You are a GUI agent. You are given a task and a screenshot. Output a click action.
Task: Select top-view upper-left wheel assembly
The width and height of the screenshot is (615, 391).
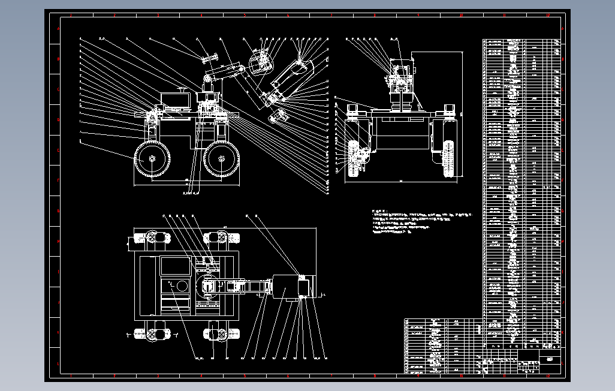(152, 237)
